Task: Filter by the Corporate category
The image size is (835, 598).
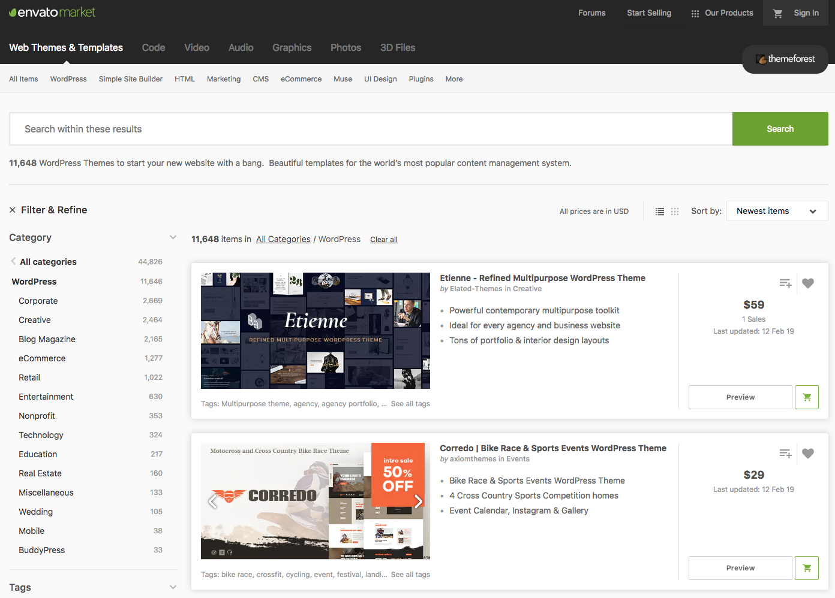Action: click(x=38, y=301)
